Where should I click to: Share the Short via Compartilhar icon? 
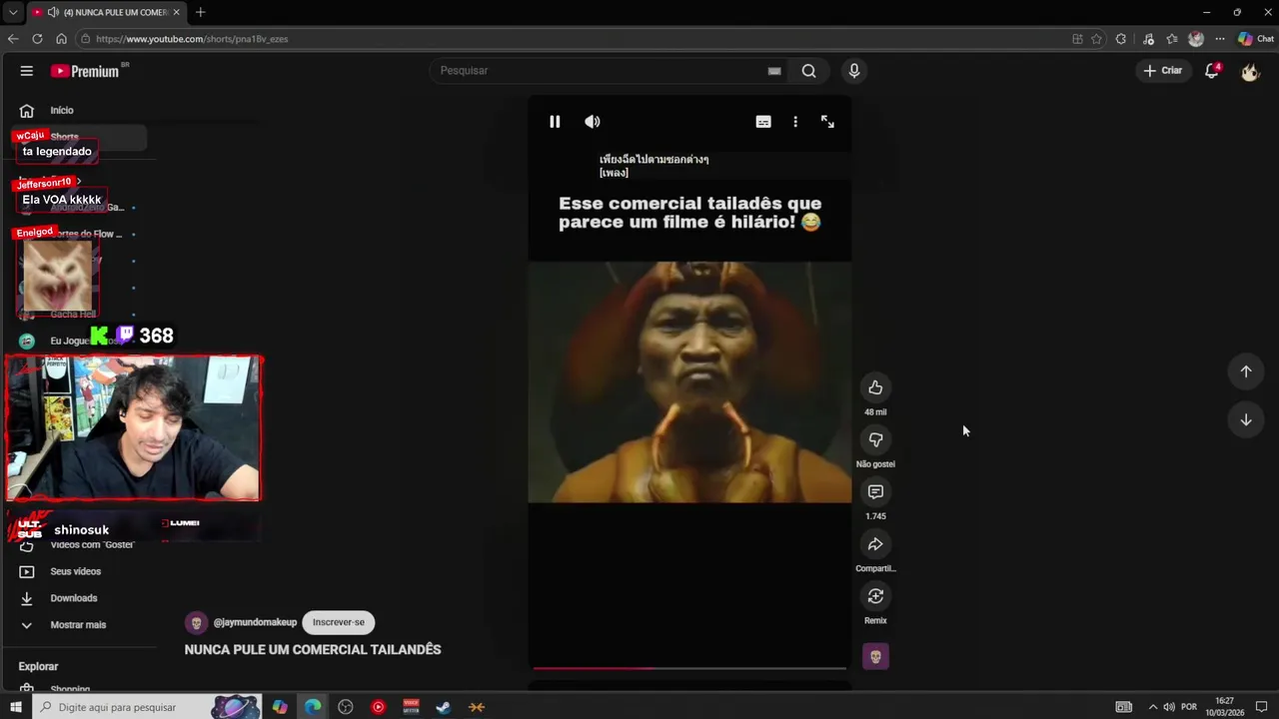click(875, 544)
